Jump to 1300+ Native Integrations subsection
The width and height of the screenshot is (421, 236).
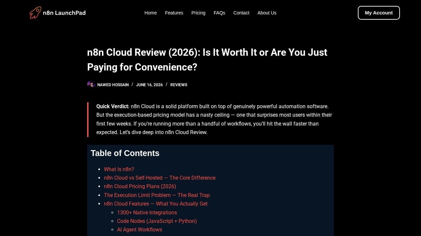point(147,212)
